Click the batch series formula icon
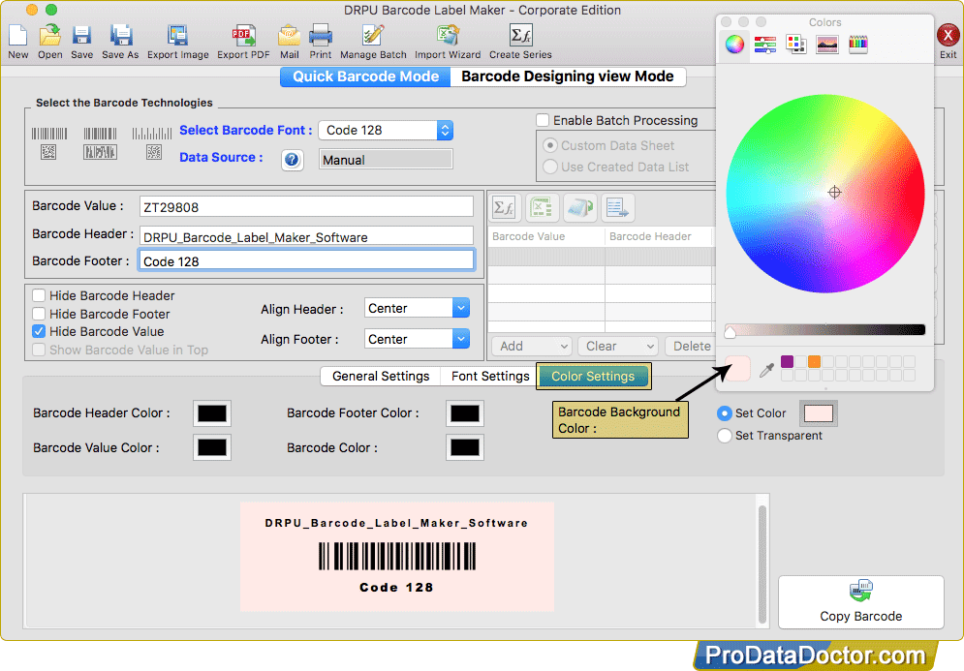Screen dimensions: 964x671 click(506, 207)
